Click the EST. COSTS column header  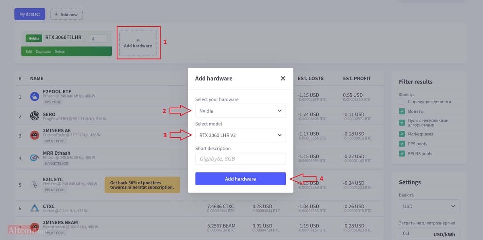(x=311, y=79)
